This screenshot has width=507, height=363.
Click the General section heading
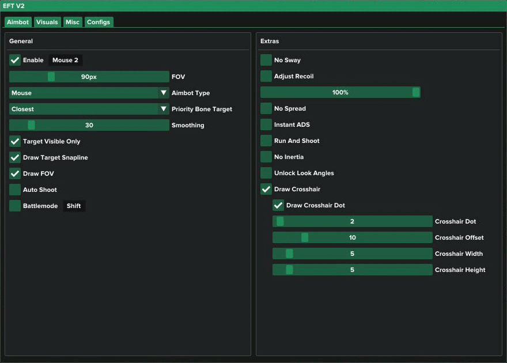pos(21,41)
